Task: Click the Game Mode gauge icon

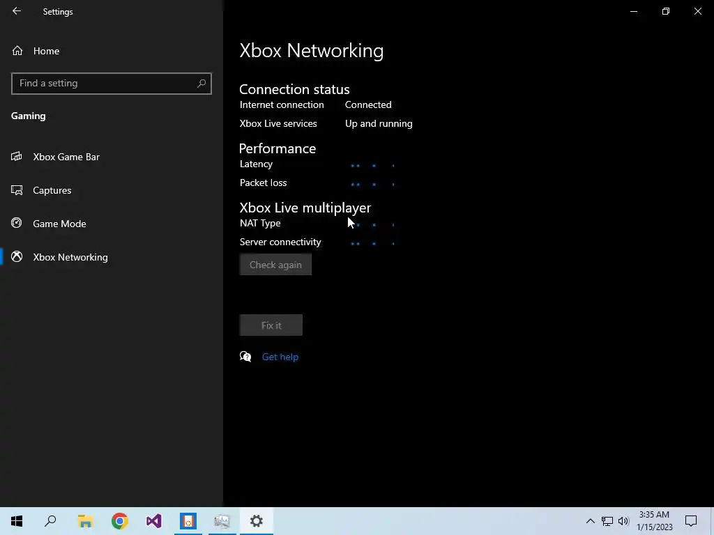Action: 17,223
